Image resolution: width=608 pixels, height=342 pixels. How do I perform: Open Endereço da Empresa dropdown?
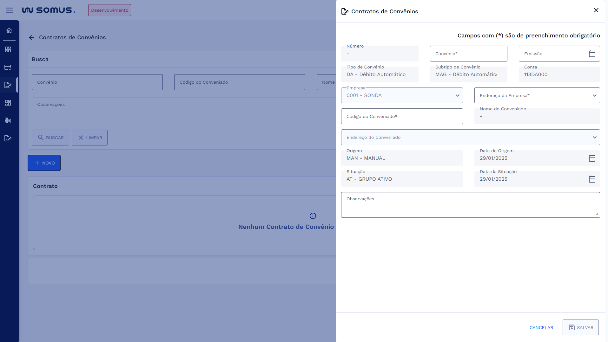594,95
